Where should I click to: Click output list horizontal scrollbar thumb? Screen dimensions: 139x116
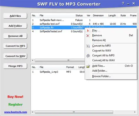(74, 112)
